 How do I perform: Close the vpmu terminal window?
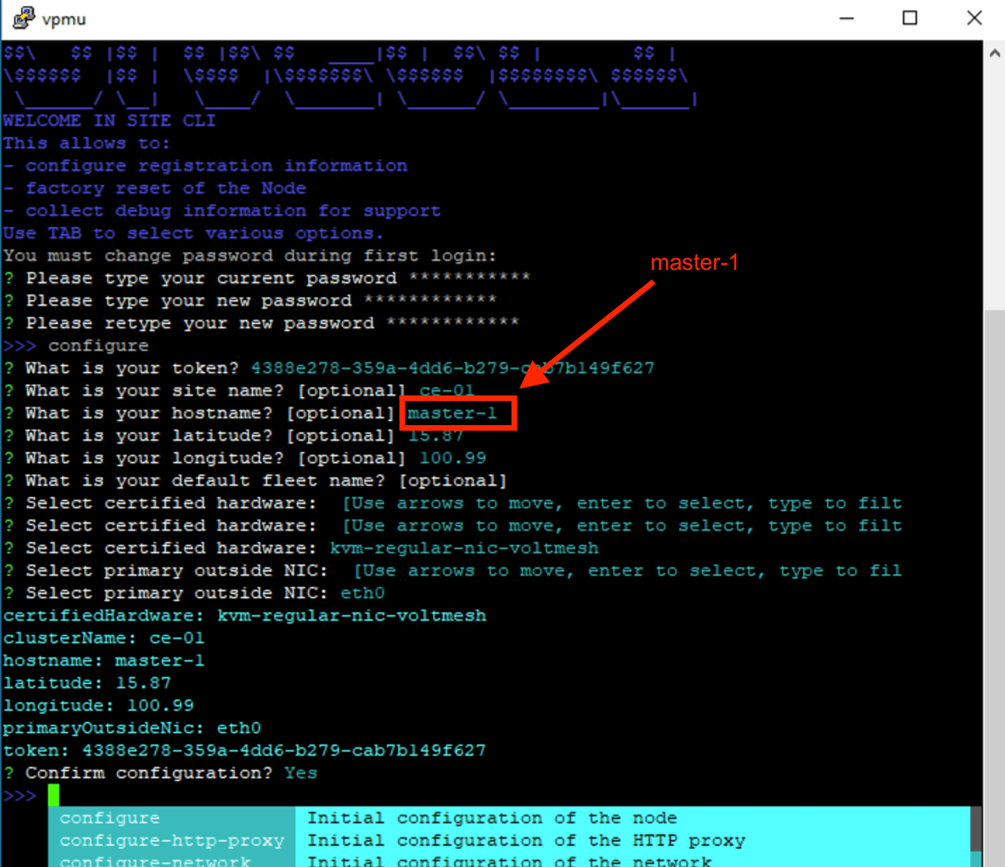click(x=974, y=18)
